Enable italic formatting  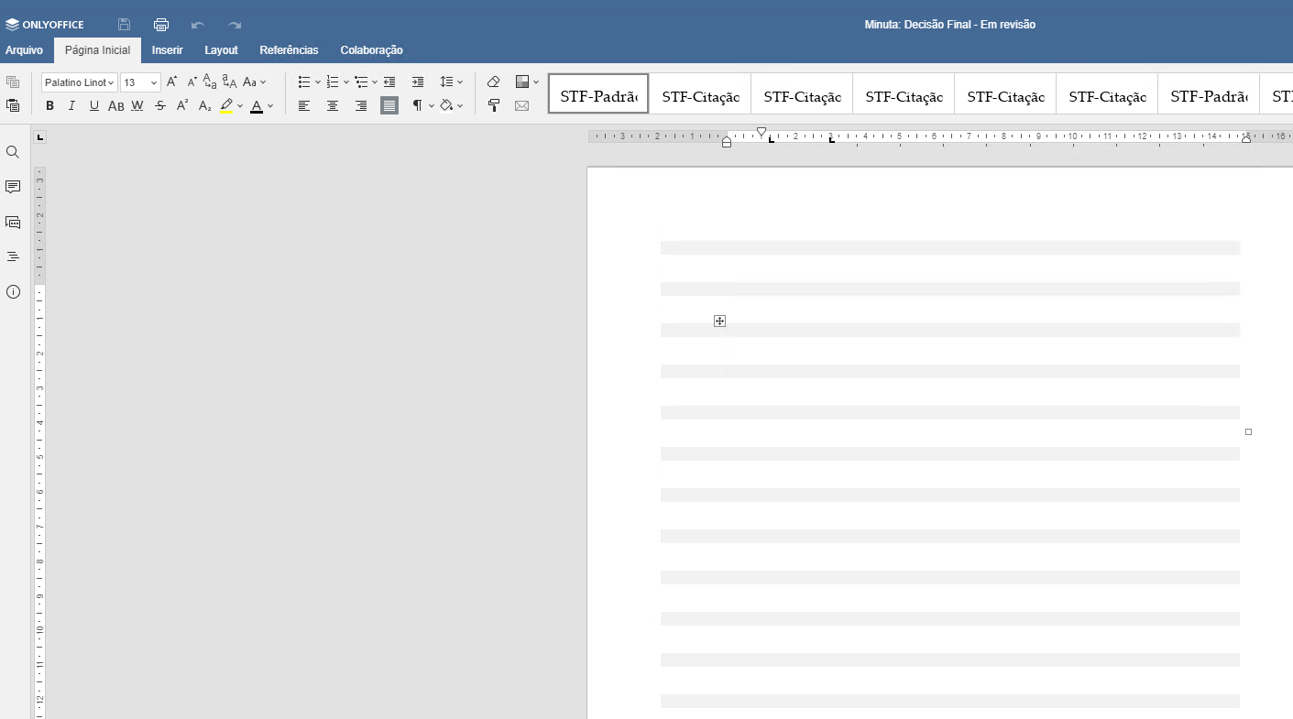click(71, 105)
